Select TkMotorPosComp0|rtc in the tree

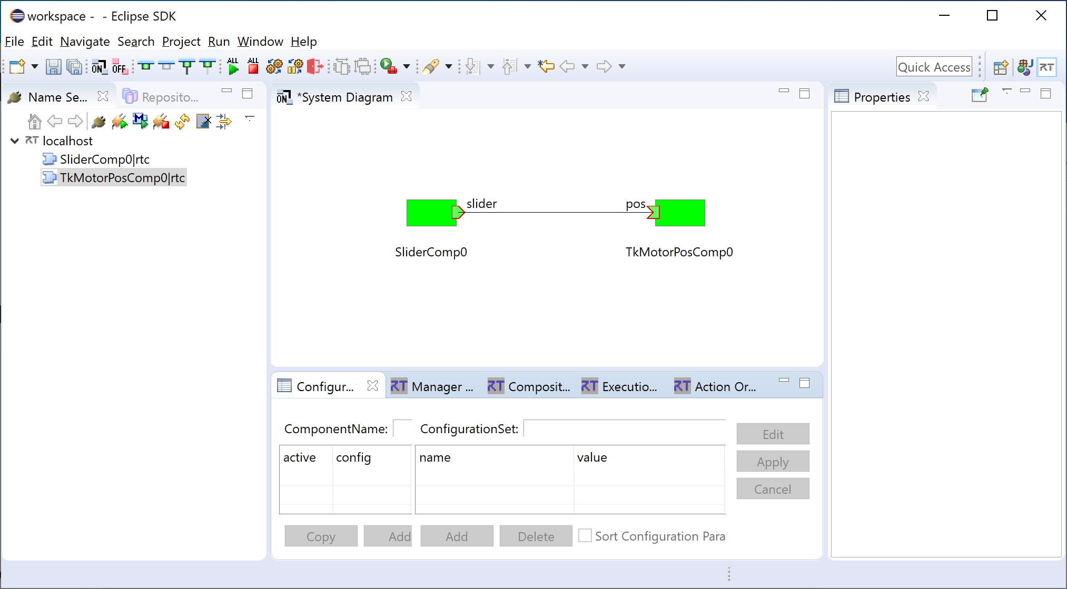[122, 178]
